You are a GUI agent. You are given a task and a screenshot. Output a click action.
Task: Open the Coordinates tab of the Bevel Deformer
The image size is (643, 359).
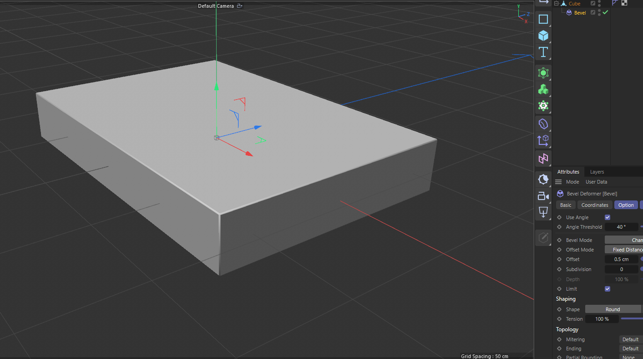[x=594, y=205]
